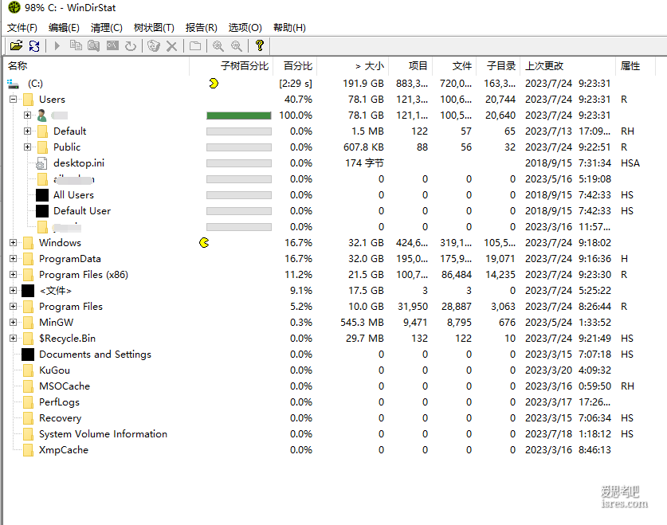
Task: Click the yellow Help question mark icon
Action: click(x=260, y=45)
